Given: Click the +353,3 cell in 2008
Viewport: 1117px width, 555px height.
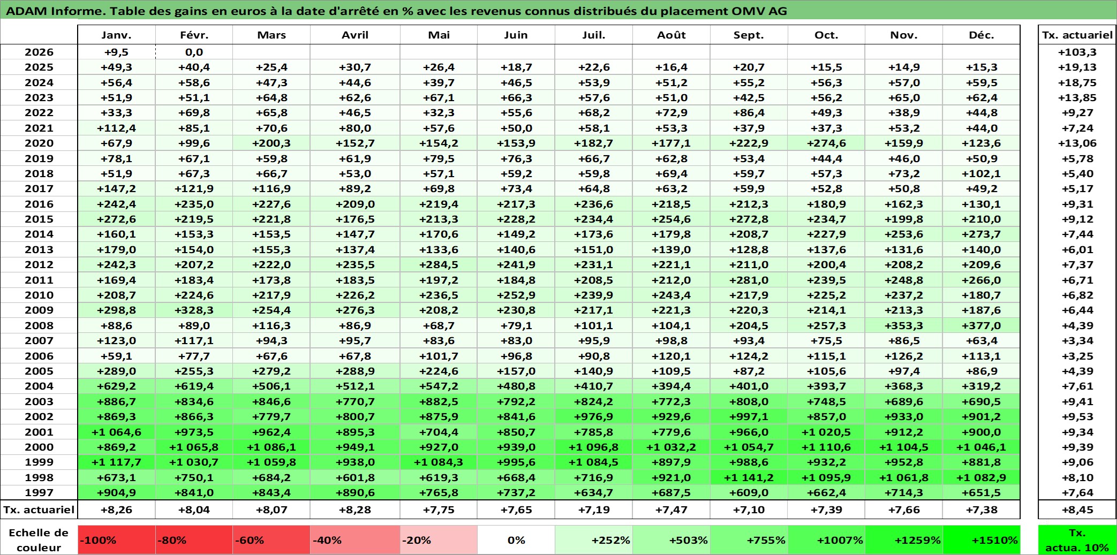Looking at the screenshot, I should tap(904, 325).
